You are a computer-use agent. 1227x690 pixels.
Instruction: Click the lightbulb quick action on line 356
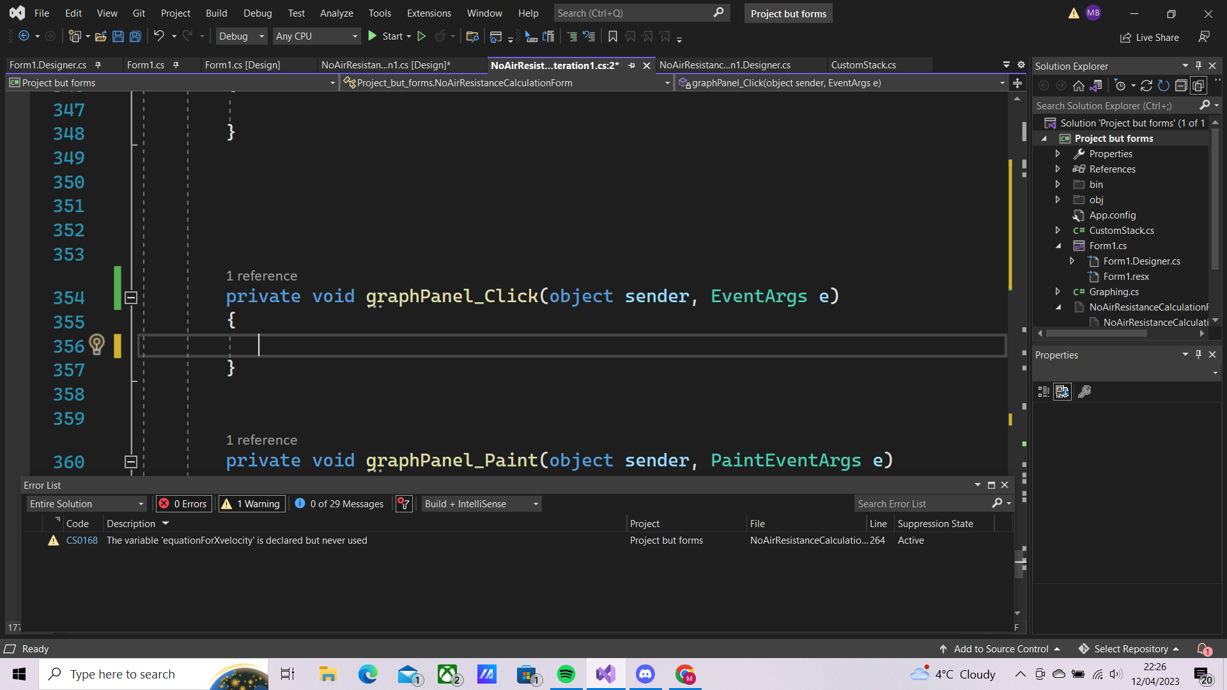(97, 345)
